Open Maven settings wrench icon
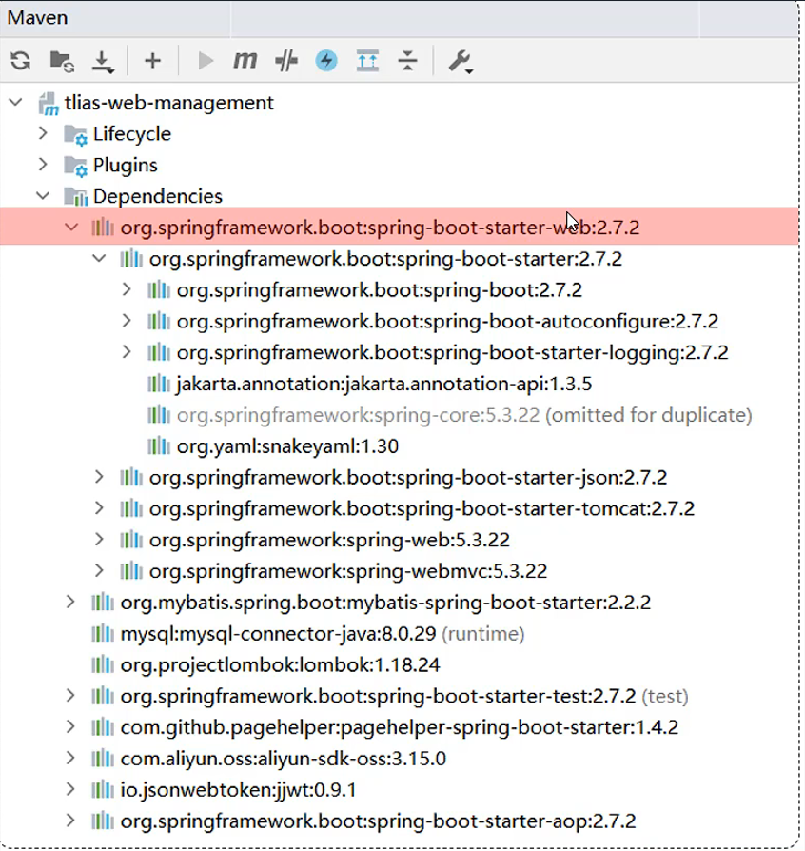Screen dimensions: 805x851 pyautogui.click(x=461, y=61)
